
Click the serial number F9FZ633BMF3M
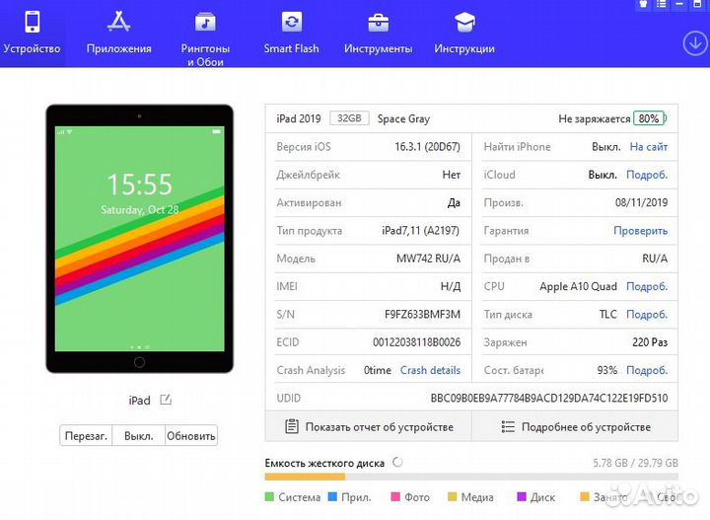422,315
